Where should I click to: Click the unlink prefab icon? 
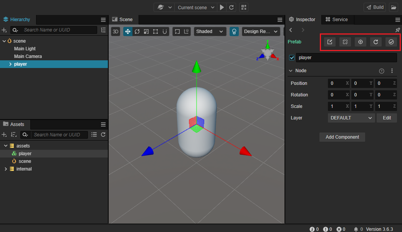click(x=345, y=42)
